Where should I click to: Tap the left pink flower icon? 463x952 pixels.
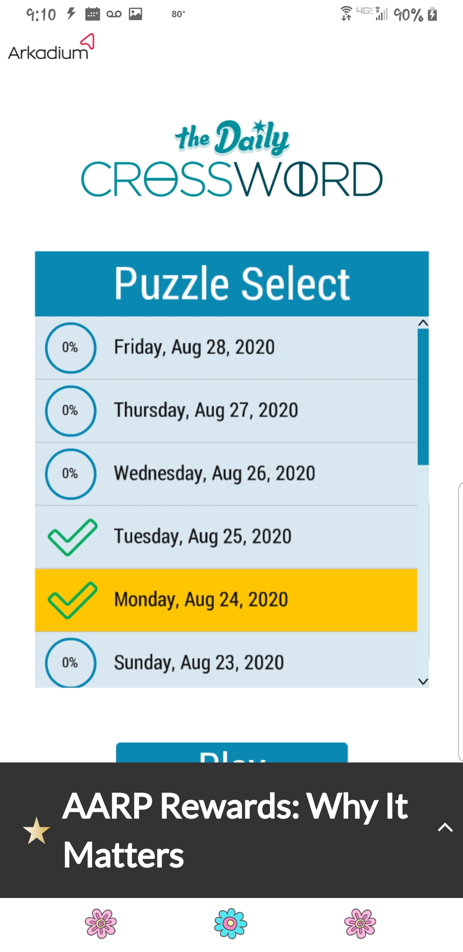point(101,923)
